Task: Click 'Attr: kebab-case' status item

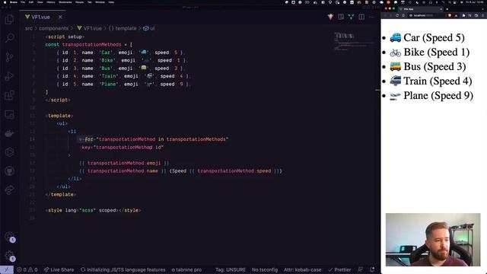Action: (x=303, y=269)
